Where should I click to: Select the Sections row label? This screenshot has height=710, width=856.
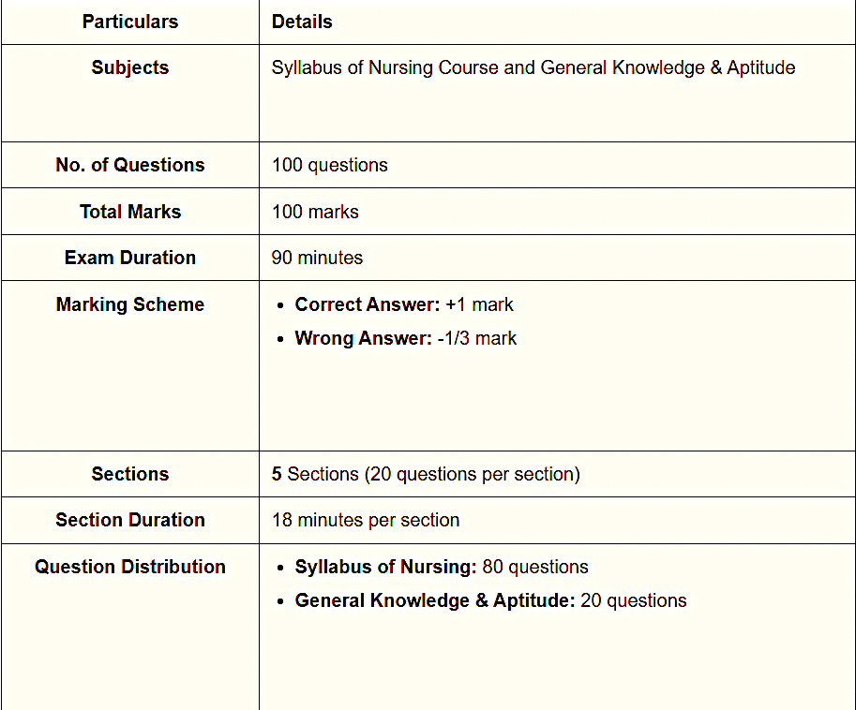(x=129, y=474)
